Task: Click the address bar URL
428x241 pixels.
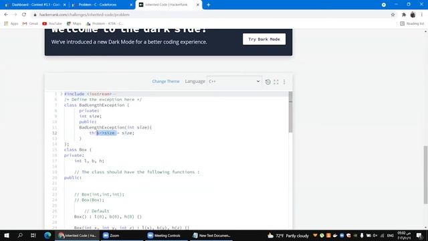Action: coord(84,15)
